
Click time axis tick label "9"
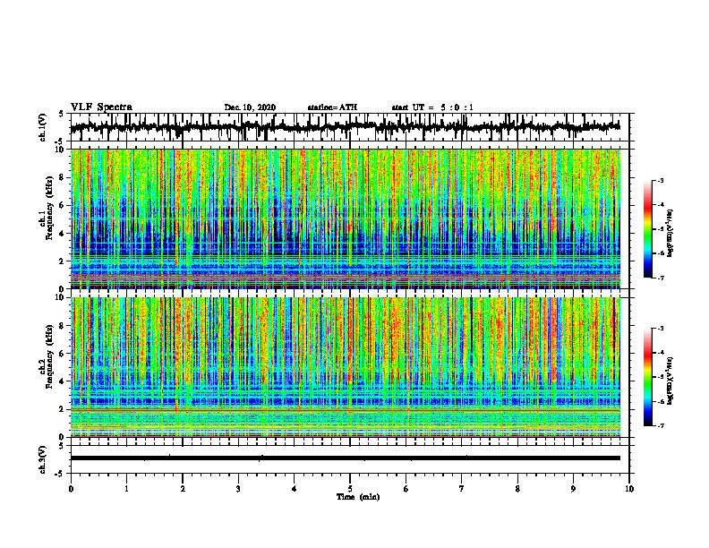(x=573, y=489)
